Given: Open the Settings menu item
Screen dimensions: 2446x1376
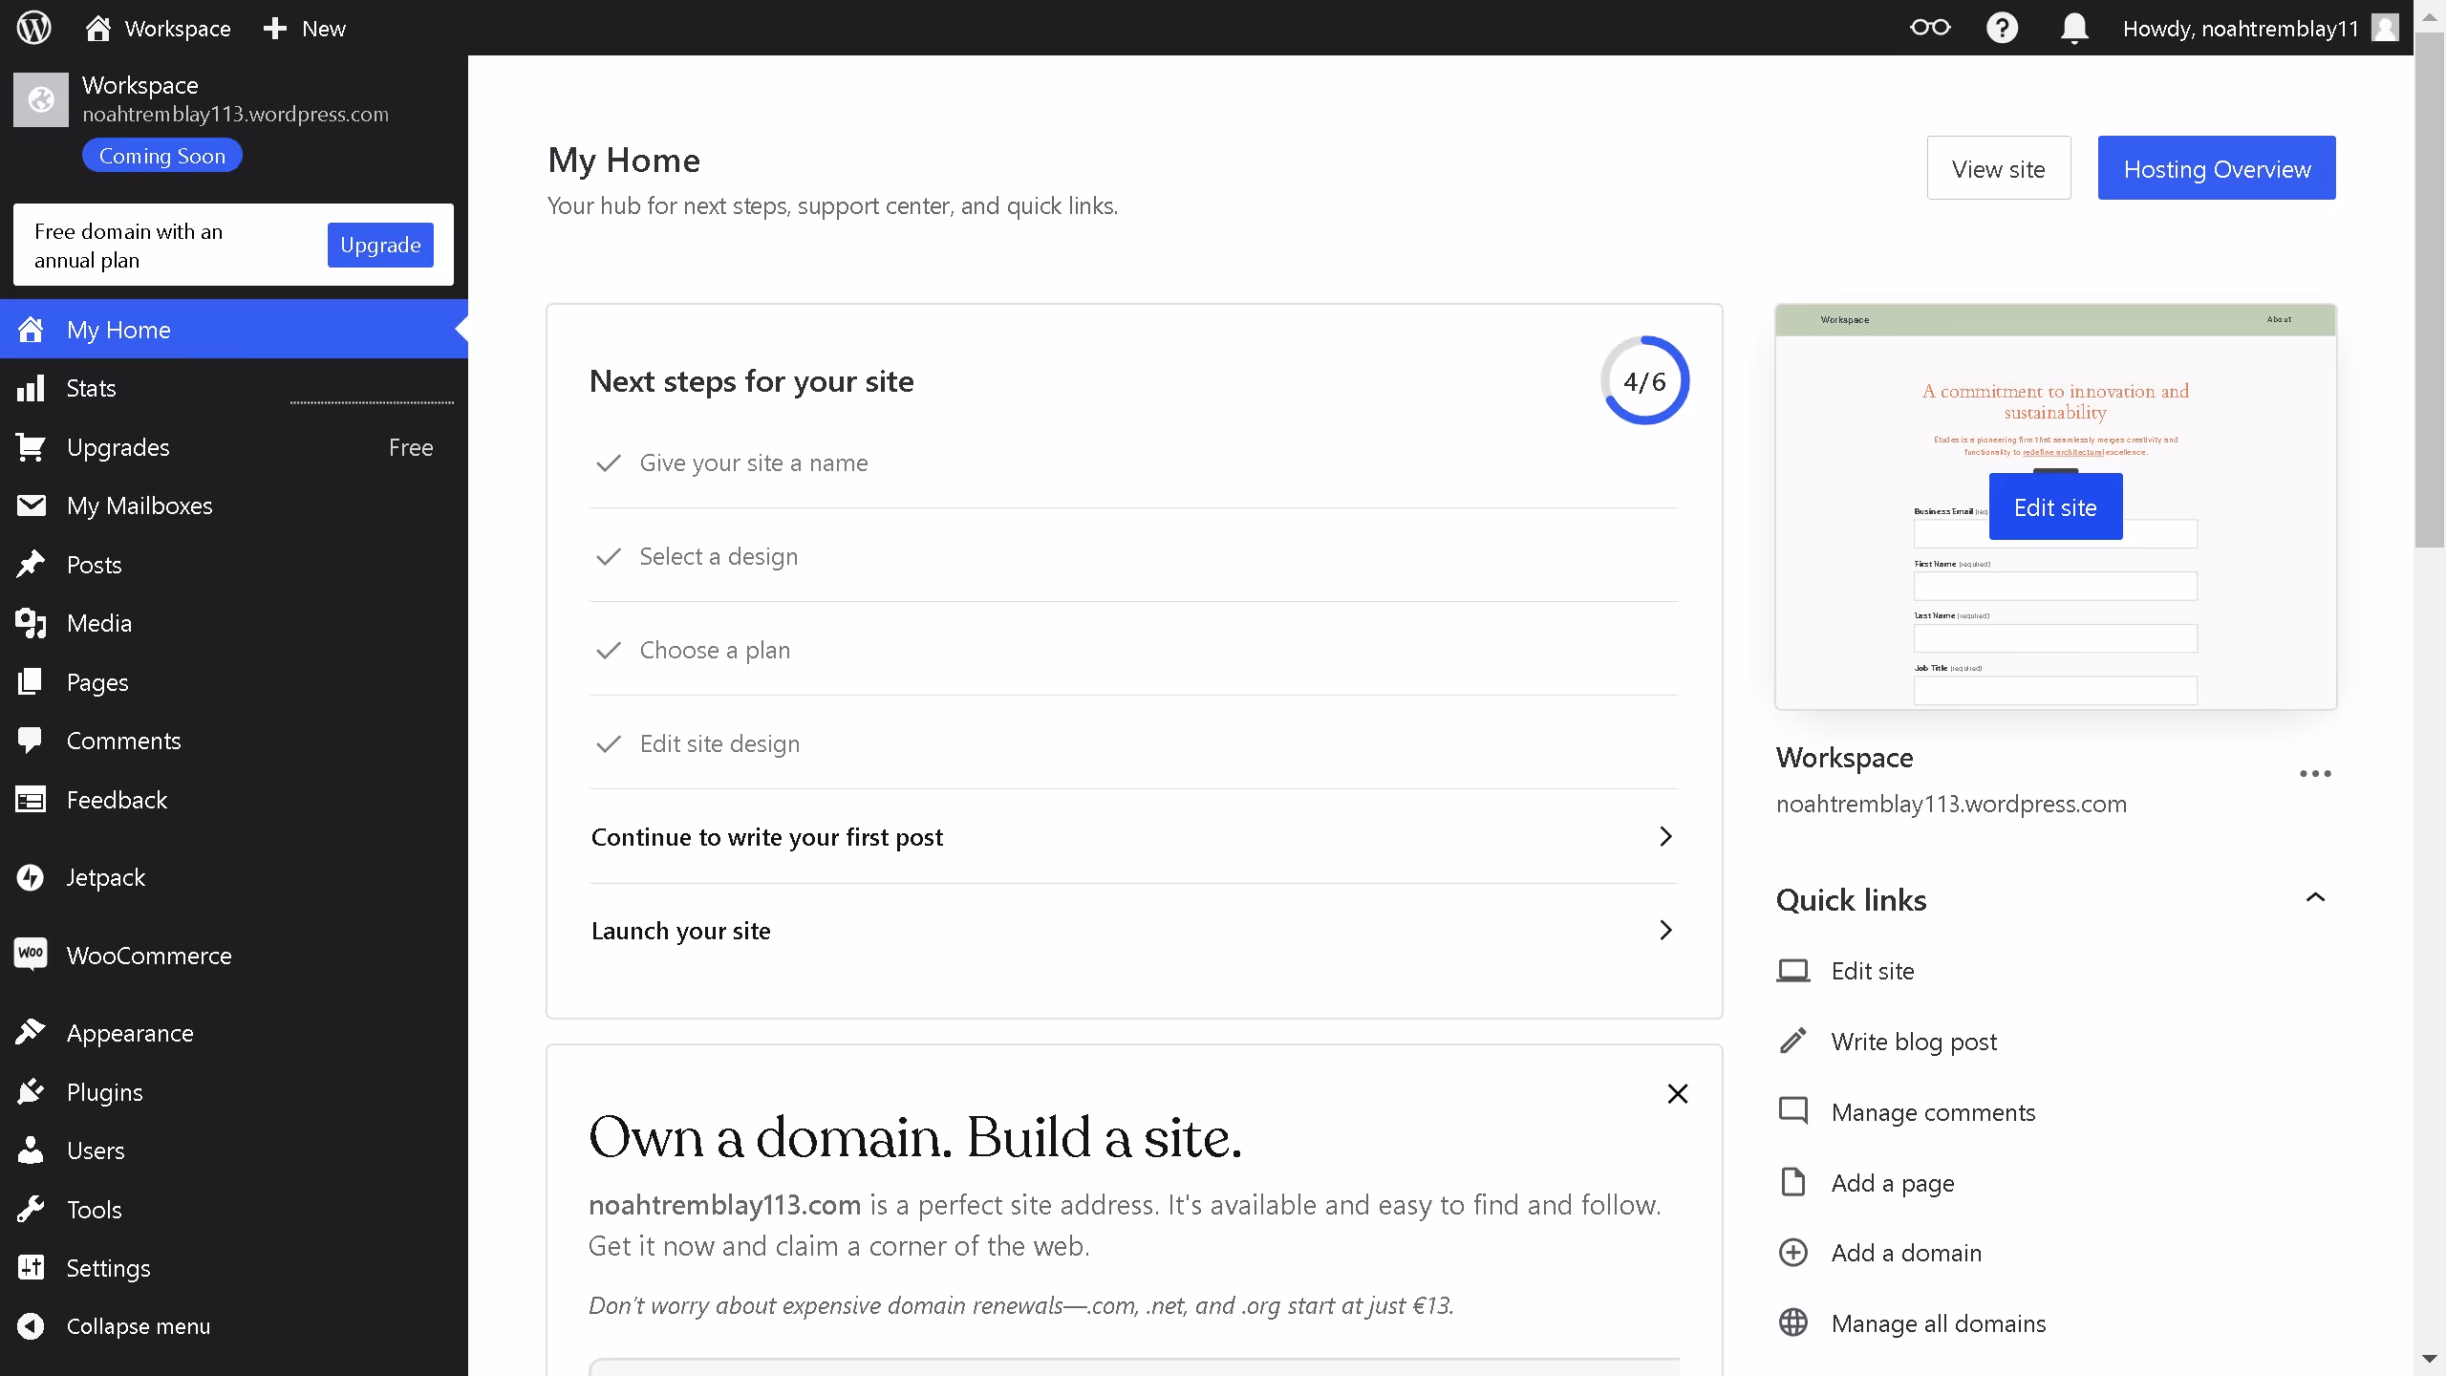Looking at the screenshot, I should pyautogui.click(x=108, y=1267).
